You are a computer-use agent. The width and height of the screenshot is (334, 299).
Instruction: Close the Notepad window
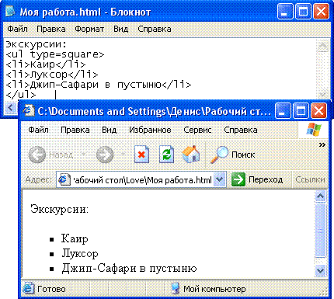[x=321, y=12]
